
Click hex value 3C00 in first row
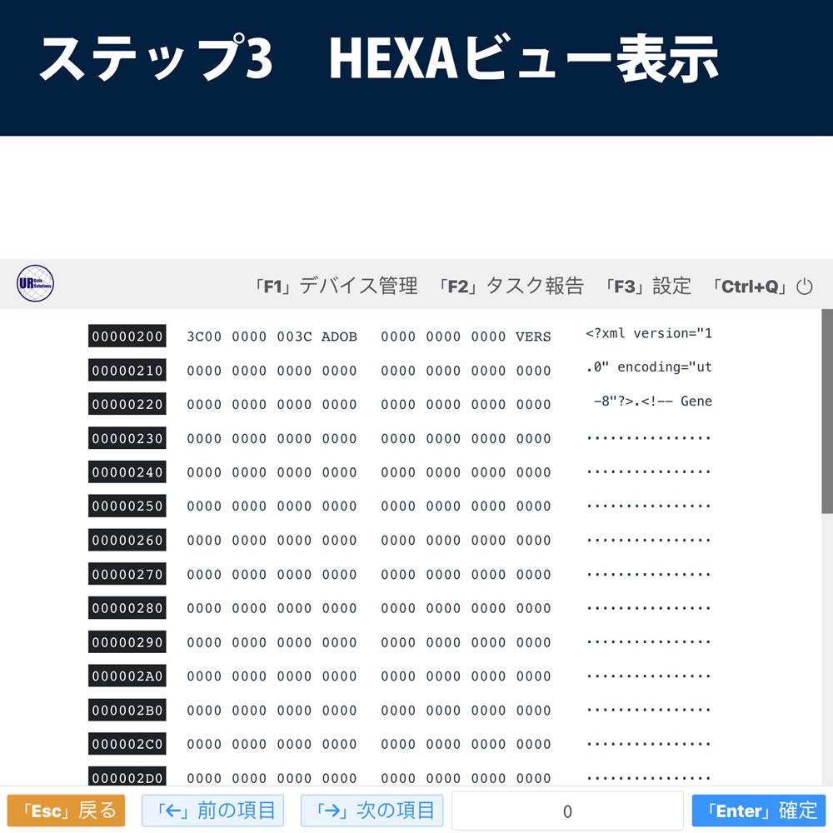(204, 337)
